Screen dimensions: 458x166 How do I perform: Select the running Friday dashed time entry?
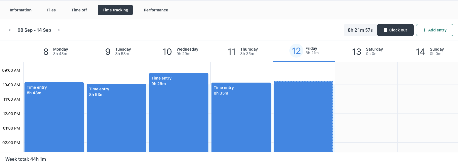point(303,116)
